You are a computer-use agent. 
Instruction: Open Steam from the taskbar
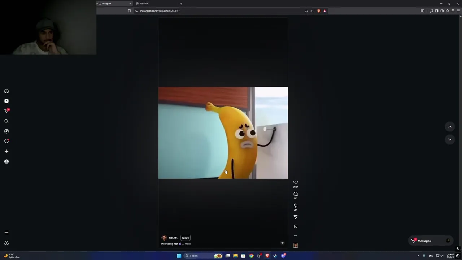pos(275,256)
